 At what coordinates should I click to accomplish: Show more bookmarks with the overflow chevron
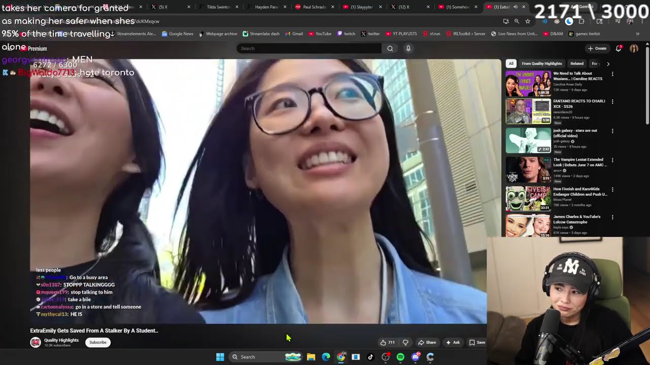point(637,34)
